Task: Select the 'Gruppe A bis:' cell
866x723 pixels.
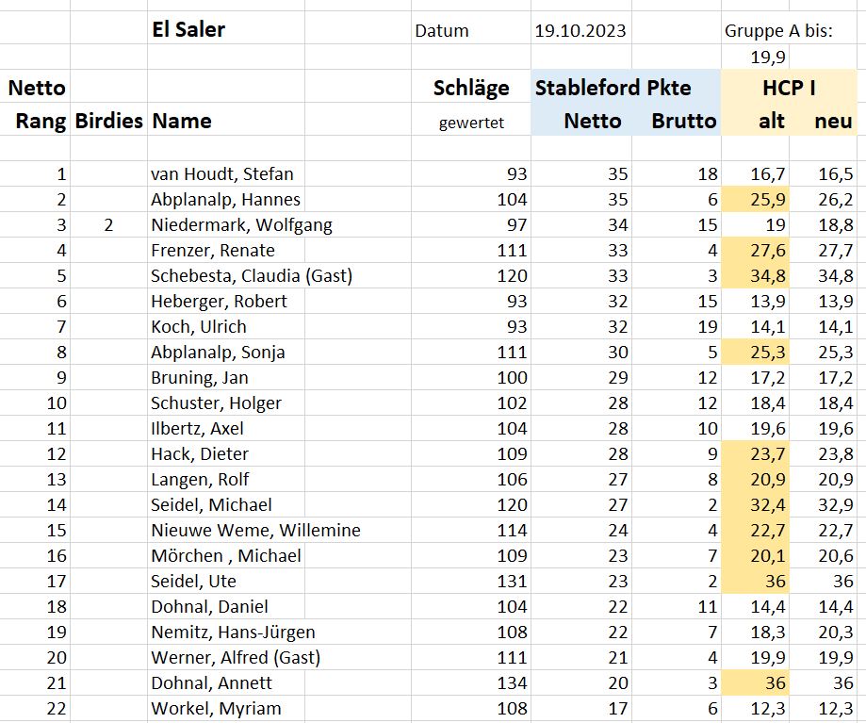Action: [778, 30]
